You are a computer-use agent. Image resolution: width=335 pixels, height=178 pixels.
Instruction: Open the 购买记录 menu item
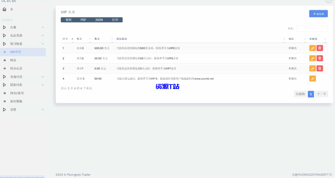click(16, 68)
